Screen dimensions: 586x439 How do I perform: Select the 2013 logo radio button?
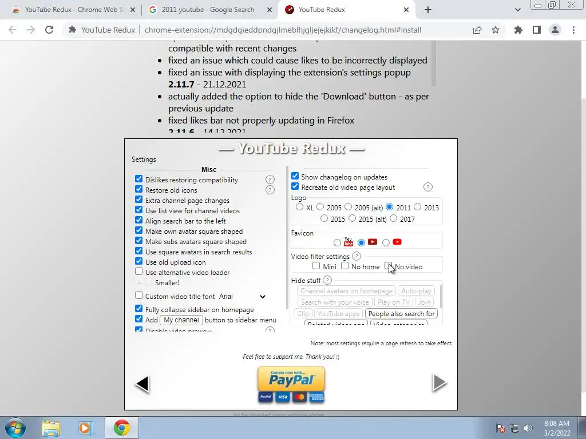(x=417, y=207)
